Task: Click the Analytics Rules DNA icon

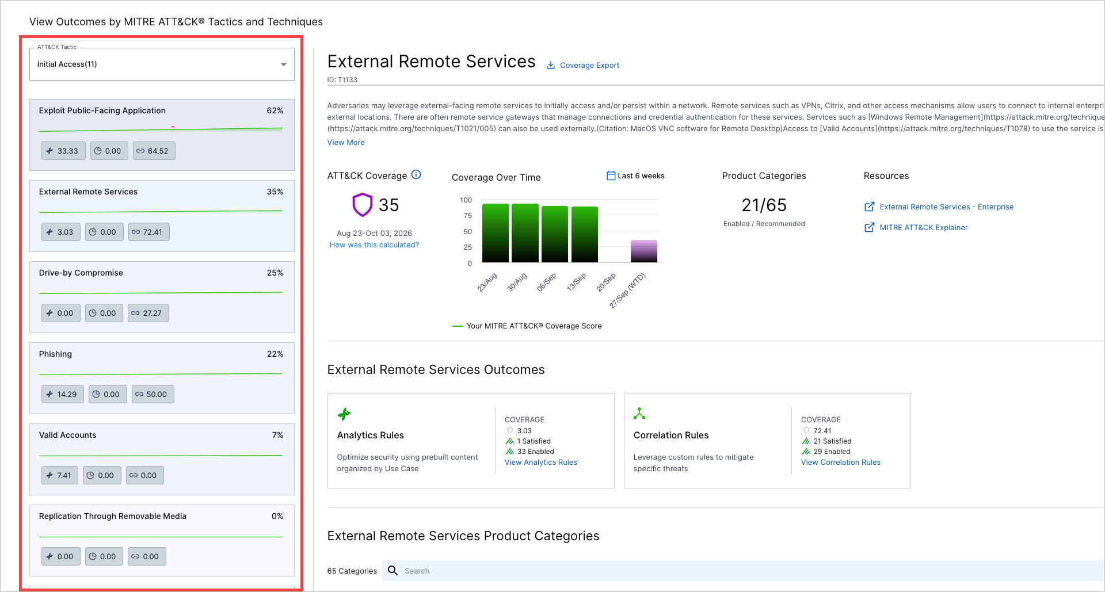Action: (x=344, y=414)
